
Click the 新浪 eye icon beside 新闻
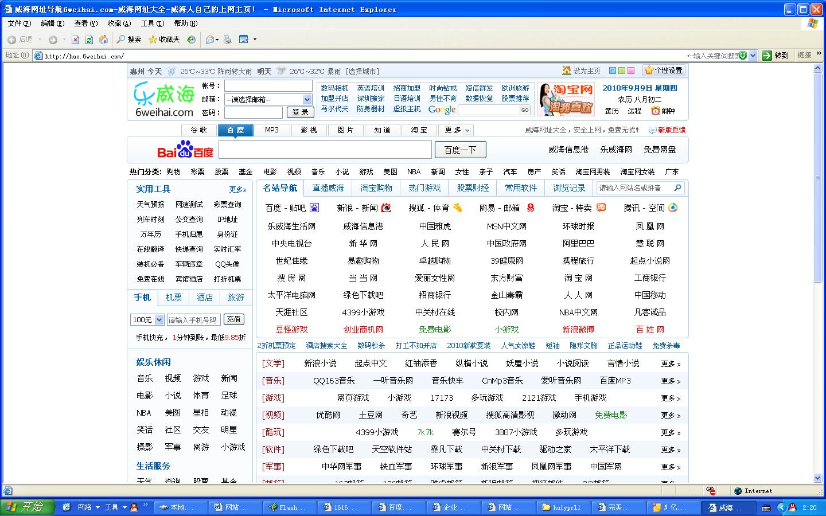tap(386, 208)
